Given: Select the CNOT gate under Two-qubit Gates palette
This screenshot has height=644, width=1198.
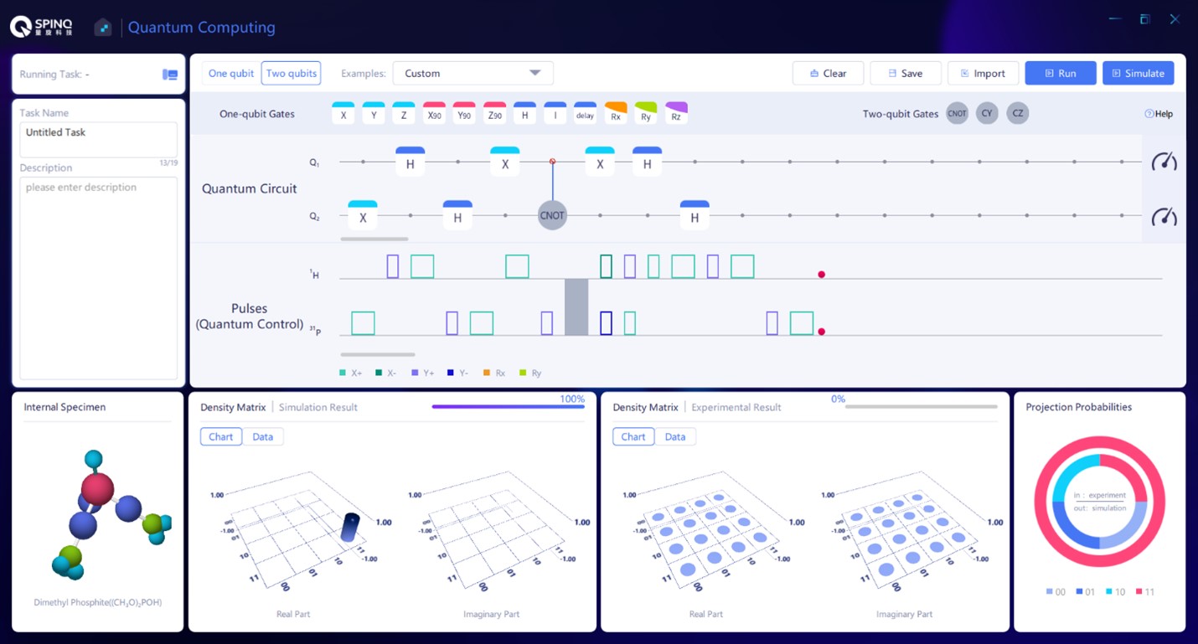Looking at the screenshot, I should pyautogui.click(x=957, y=113).
